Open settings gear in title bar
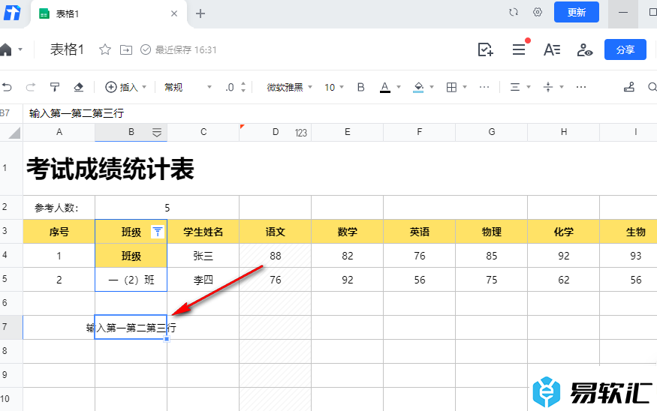The image size is (657, 411). 538,13
